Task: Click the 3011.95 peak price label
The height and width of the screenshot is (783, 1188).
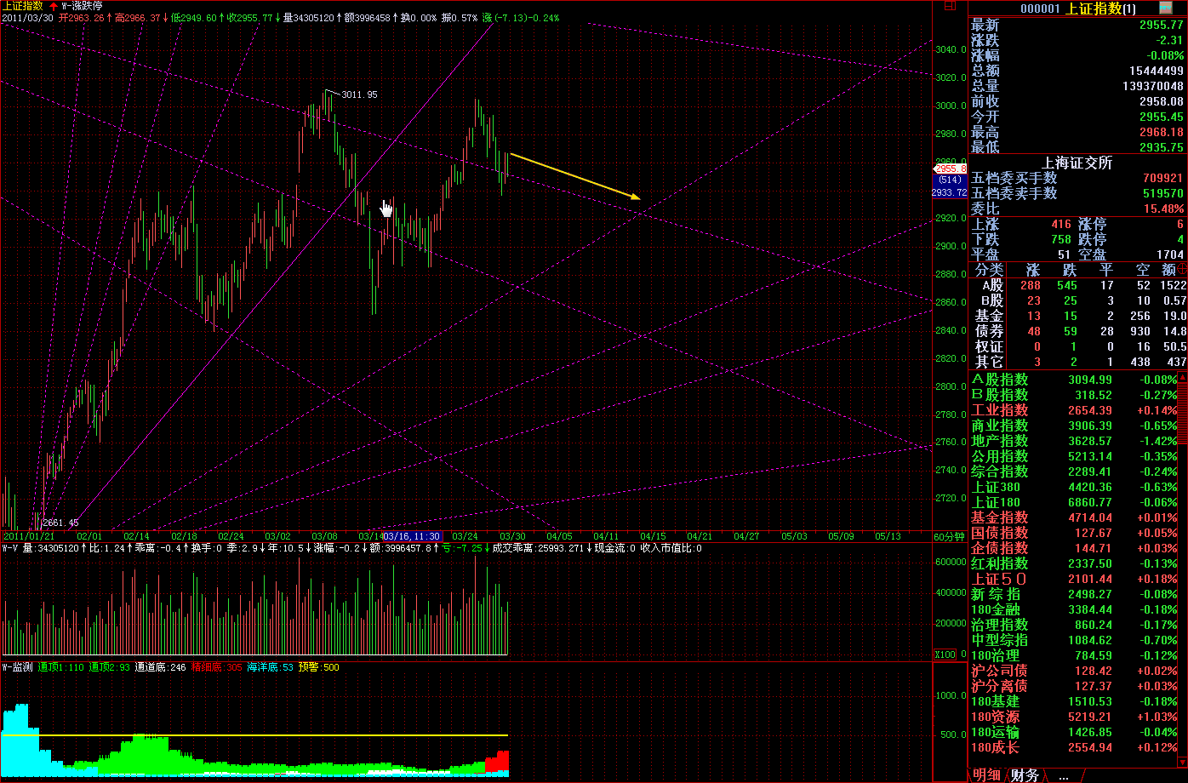Action: (x=359, y=94)
